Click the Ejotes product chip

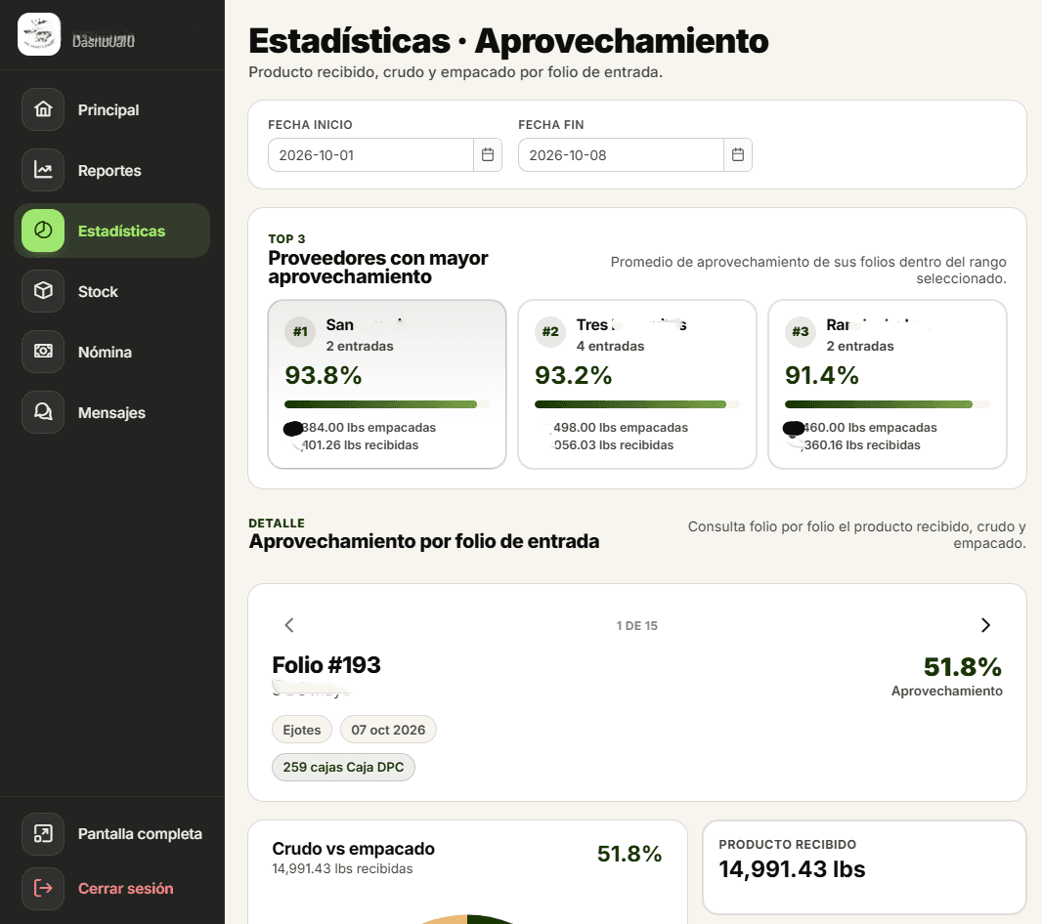[302, 730]
